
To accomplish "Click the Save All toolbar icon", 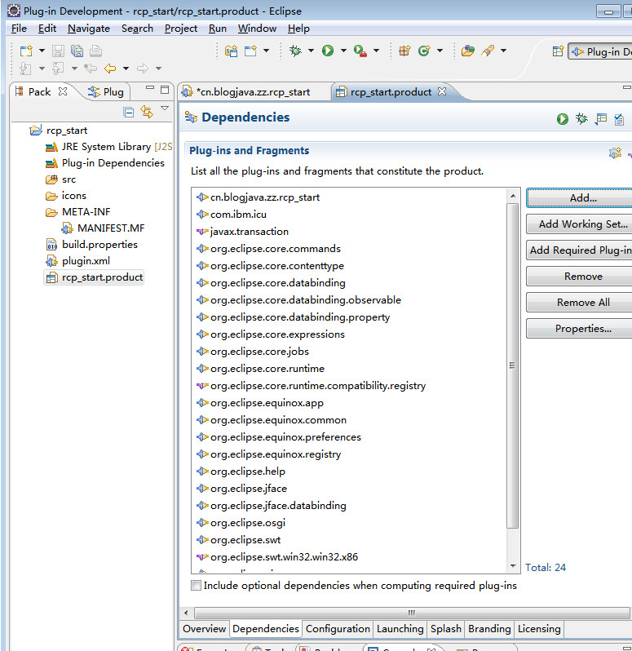I will tap(77, 51).
